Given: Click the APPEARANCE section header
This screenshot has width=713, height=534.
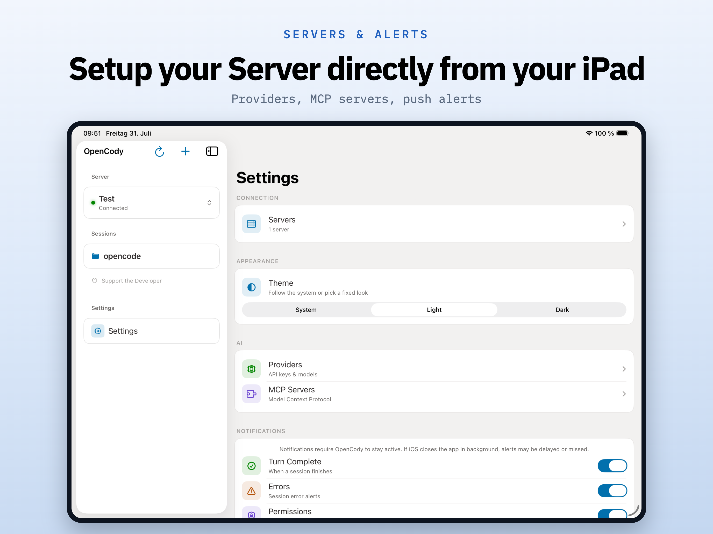Looking at the screenshot, I should (257, 261).
